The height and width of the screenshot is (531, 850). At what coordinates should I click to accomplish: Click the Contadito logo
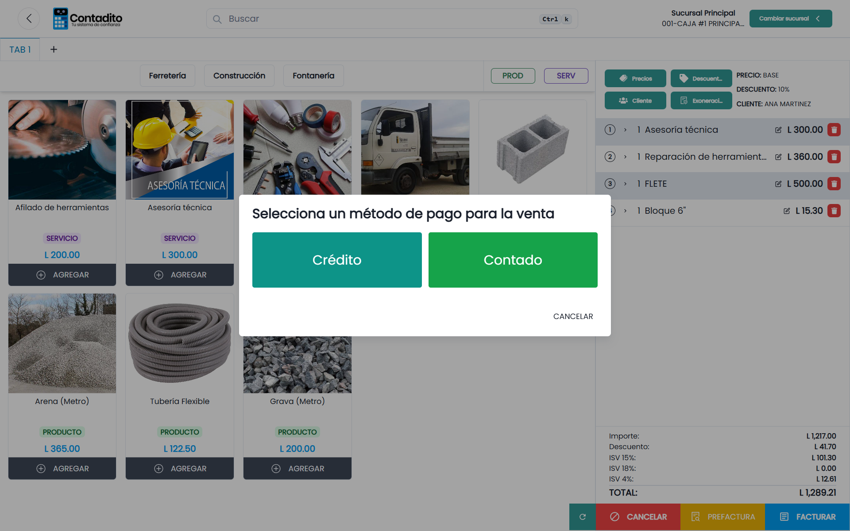click(88, 19)
